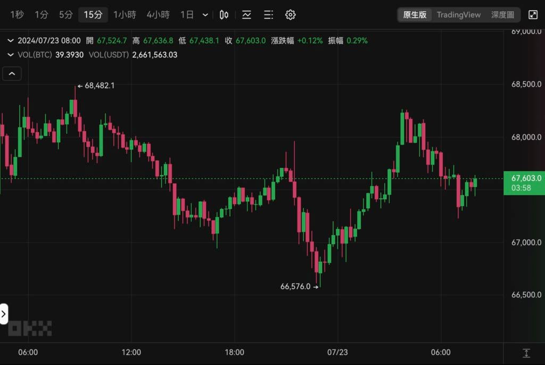Switch to the 1小時 interval

[x=125, y=14]
